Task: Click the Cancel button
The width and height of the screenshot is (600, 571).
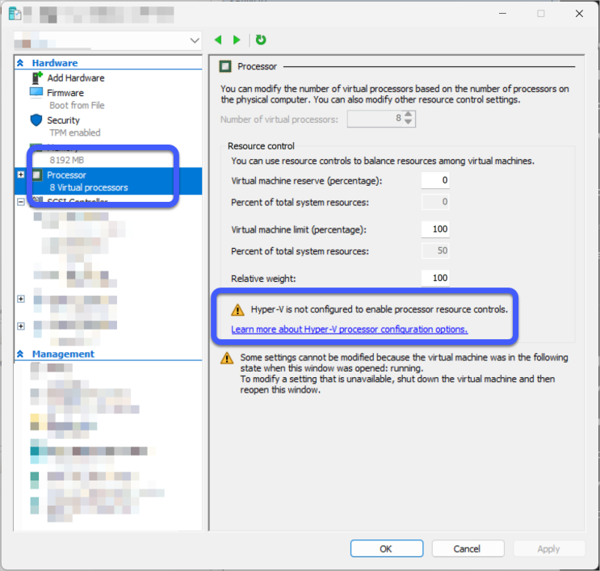Action: pyautogui.click(x=468, y=549)
